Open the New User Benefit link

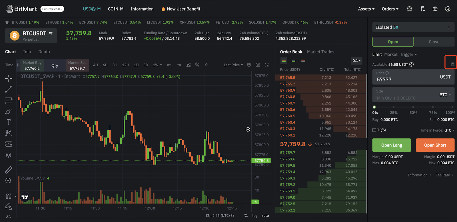[x=181, y=9]
